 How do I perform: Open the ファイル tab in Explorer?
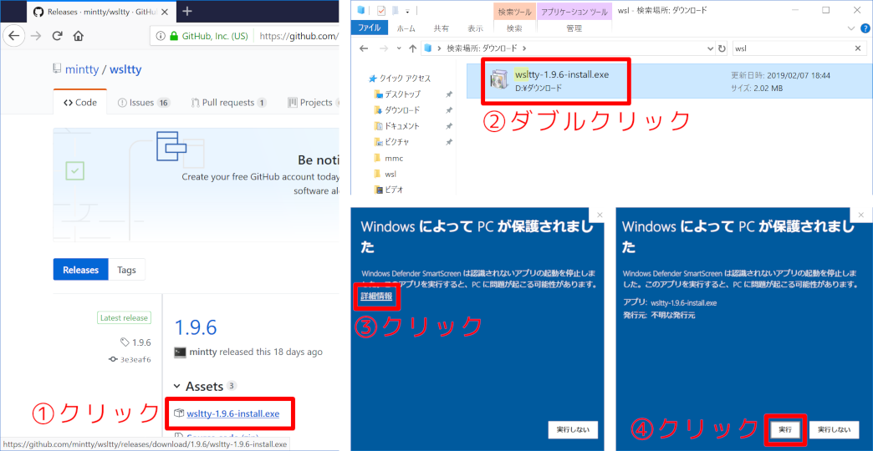(370, 28)
